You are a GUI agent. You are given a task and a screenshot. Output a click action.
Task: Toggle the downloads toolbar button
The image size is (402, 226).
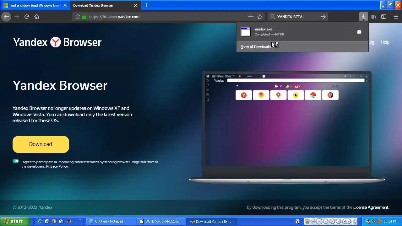point(363,17)
